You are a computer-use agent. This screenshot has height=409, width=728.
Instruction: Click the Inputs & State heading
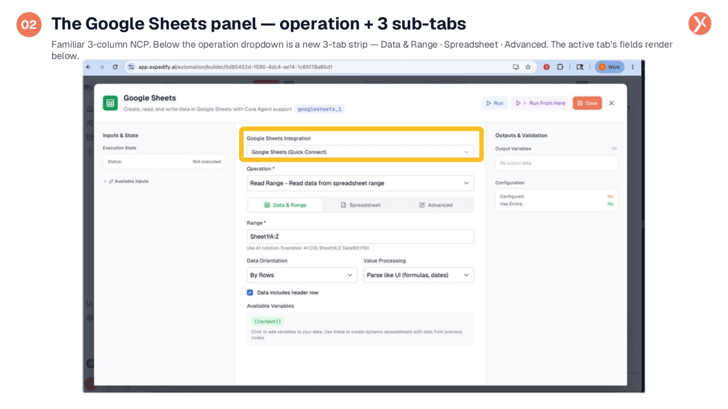coord(120,135)
